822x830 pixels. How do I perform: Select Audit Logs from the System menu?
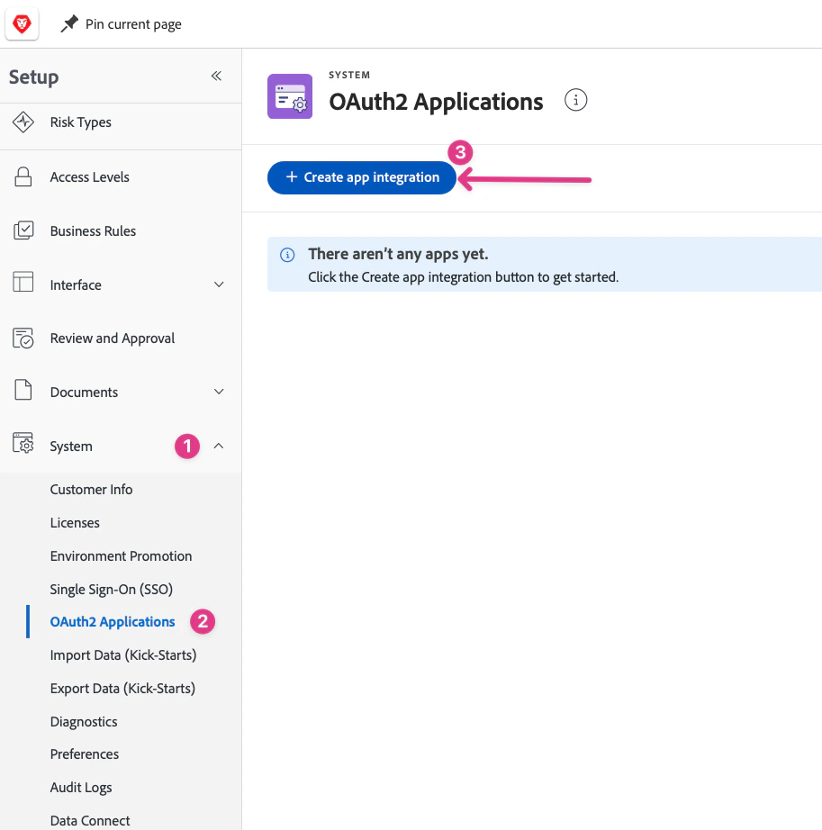point(81,787)
